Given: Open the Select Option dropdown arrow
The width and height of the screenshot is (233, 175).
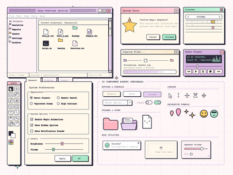Looking at the screenshot, I should [130, 103].
